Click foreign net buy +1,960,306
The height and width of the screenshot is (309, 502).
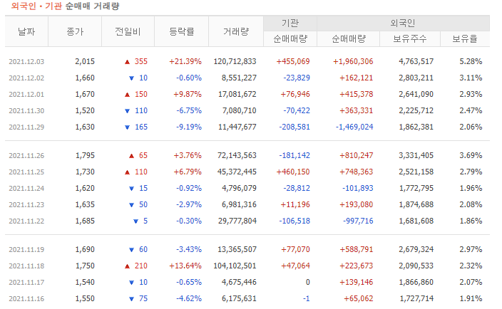coord(353,61)
